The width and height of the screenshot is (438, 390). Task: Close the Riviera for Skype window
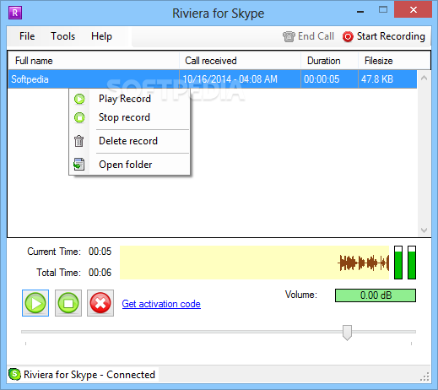(414, 10)
